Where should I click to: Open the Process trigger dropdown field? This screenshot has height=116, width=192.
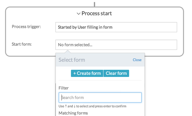click(116, 27)
